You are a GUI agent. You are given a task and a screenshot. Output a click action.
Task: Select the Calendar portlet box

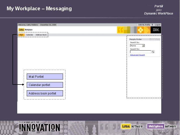45,85
